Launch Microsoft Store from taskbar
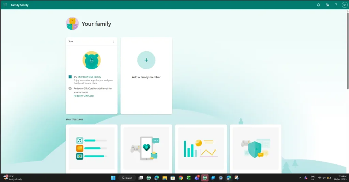349x182 pixels. [172, 178]
